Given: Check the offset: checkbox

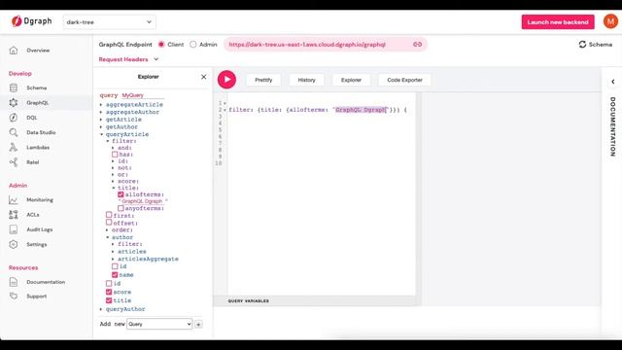Looking at the screenshot, I should (x=109, y=223).
